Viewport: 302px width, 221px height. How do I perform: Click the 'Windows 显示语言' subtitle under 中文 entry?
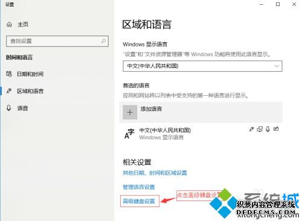pyautogui.click(x=161, y=137)
